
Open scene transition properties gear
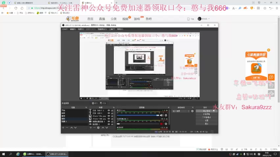coord(192,111)
